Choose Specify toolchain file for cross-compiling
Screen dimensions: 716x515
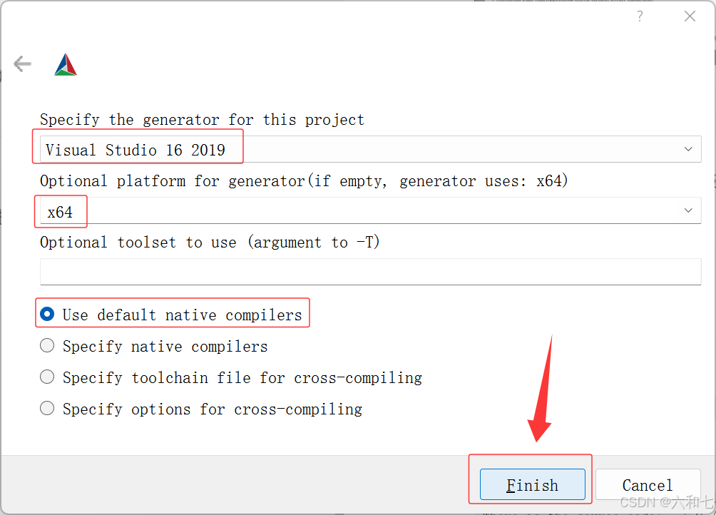230,377
